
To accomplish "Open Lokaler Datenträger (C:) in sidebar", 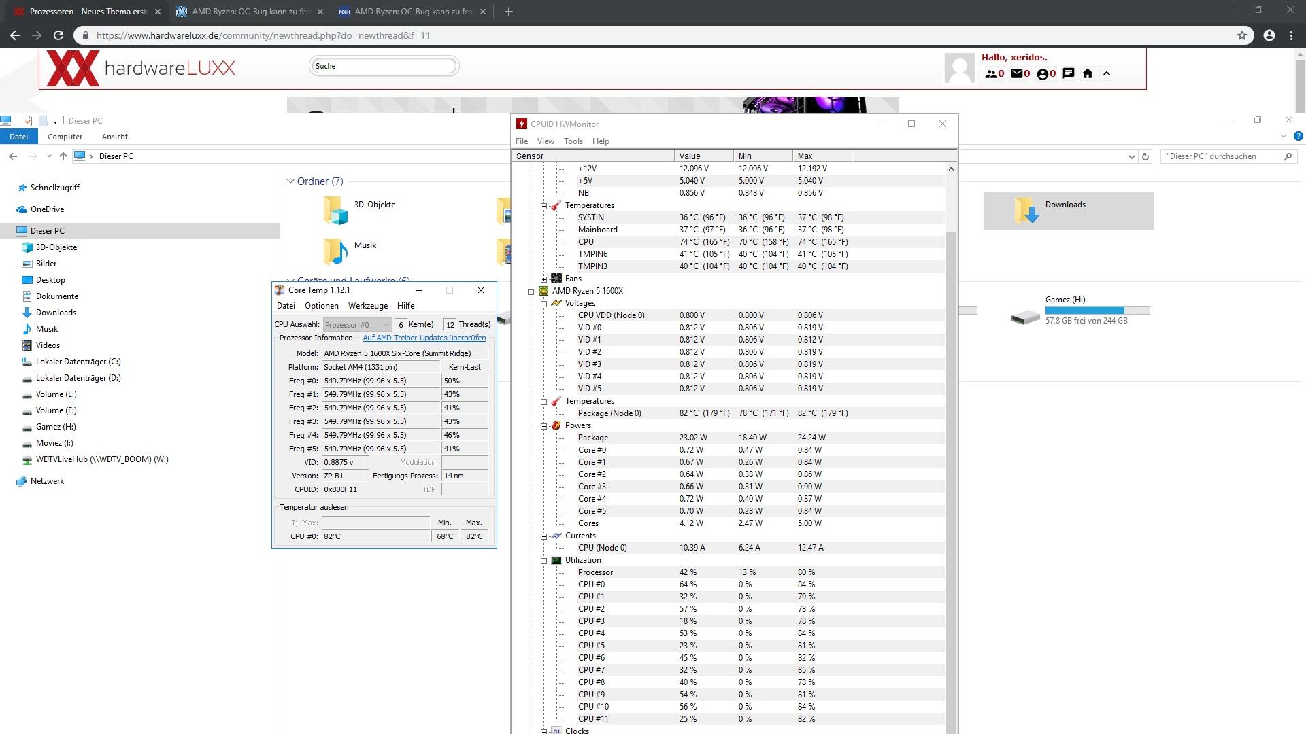I will coord(78,362).
